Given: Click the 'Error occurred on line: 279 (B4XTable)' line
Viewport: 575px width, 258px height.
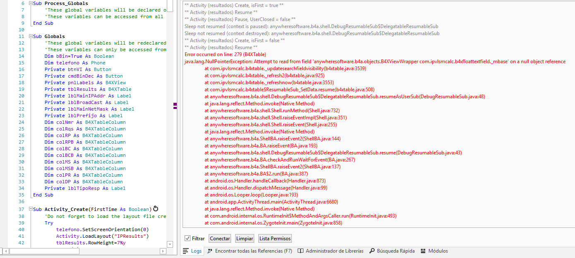Looking at the screenshot, I should pos(225,54).
